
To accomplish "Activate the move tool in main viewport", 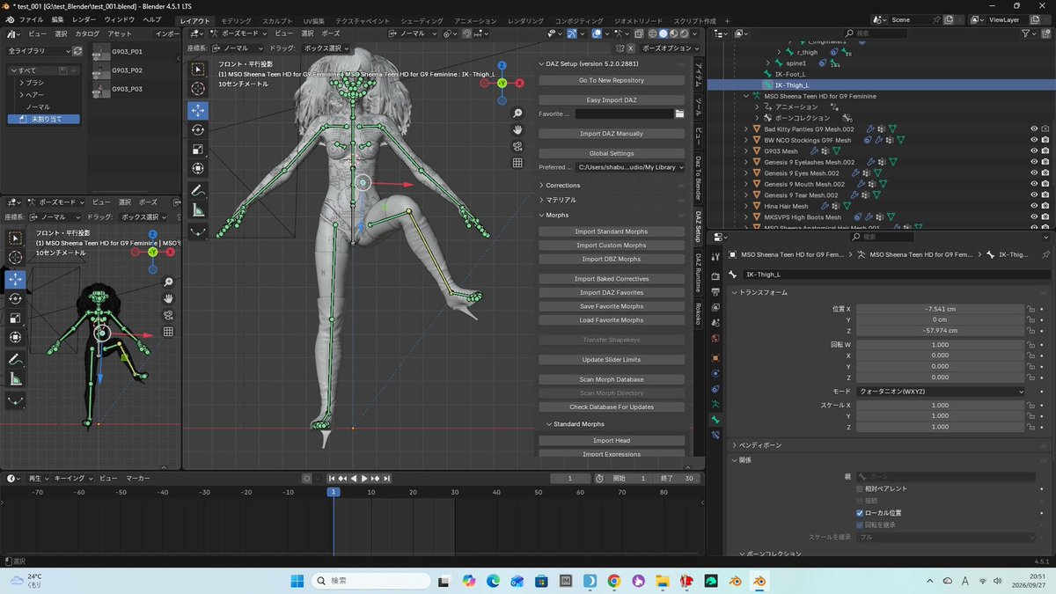I will tap(198, 110).
